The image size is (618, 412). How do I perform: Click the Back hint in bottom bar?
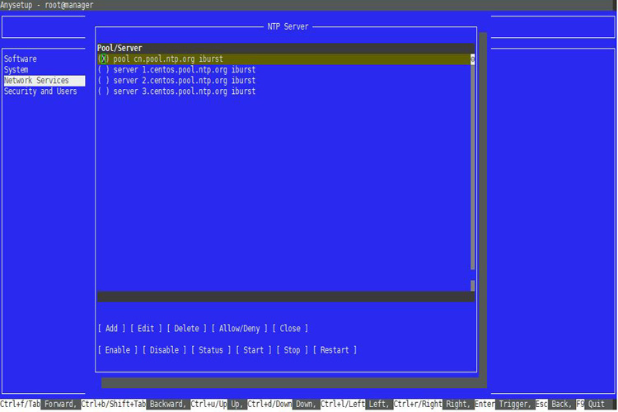561,404
